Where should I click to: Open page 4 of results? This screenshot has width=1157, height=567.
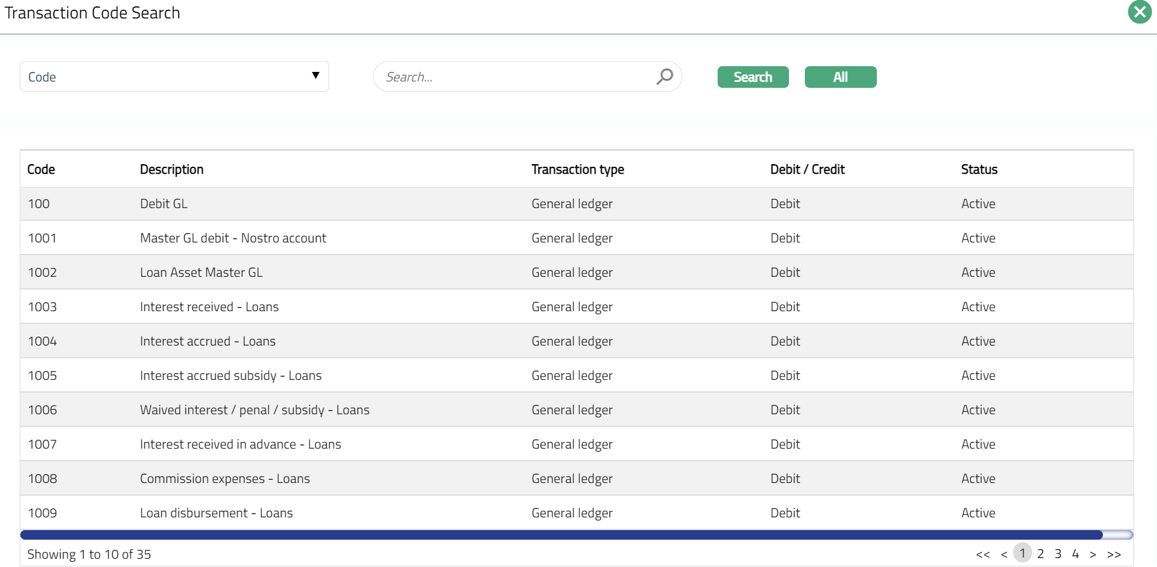1075,554
